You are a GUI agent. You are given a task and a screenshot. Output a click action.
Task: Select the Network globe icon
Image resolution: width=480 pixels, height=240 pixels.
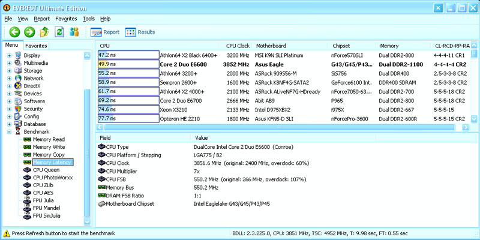(18, 79)
